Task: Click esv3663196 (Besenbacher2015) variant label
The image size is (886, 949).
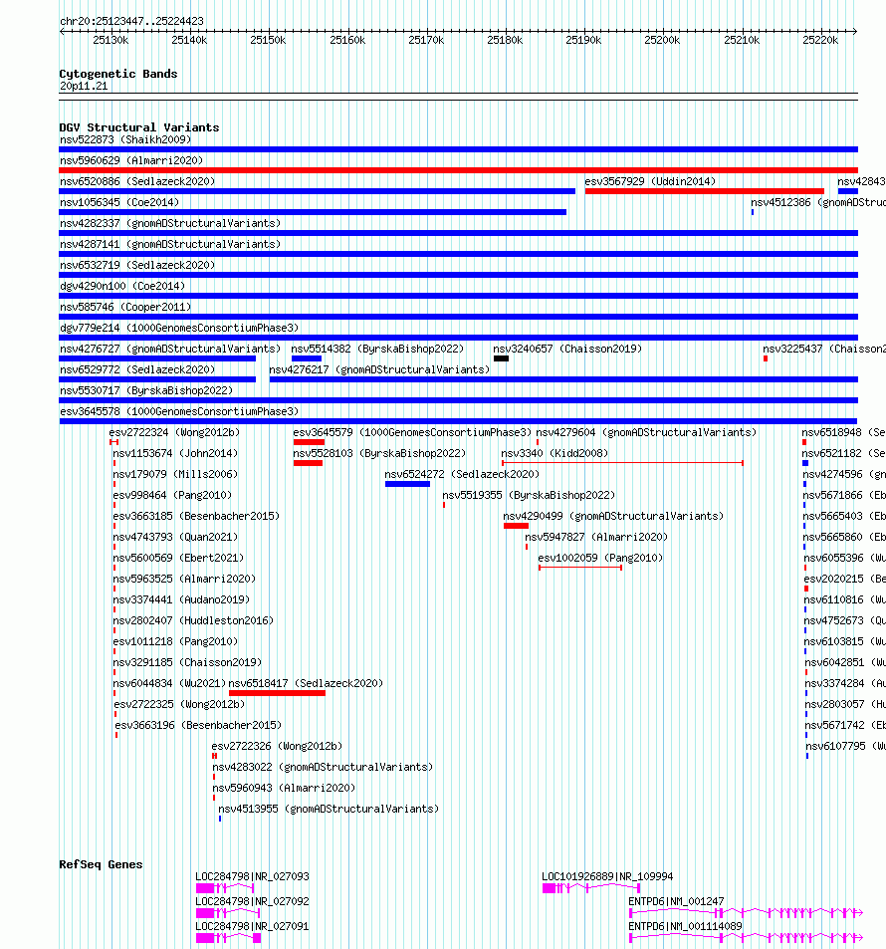Action: [198, 725]
